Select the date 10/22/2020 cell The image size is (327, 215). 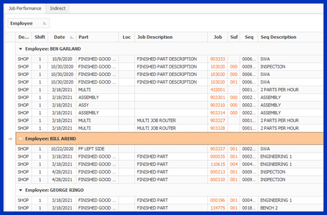(x=62, y=149)
